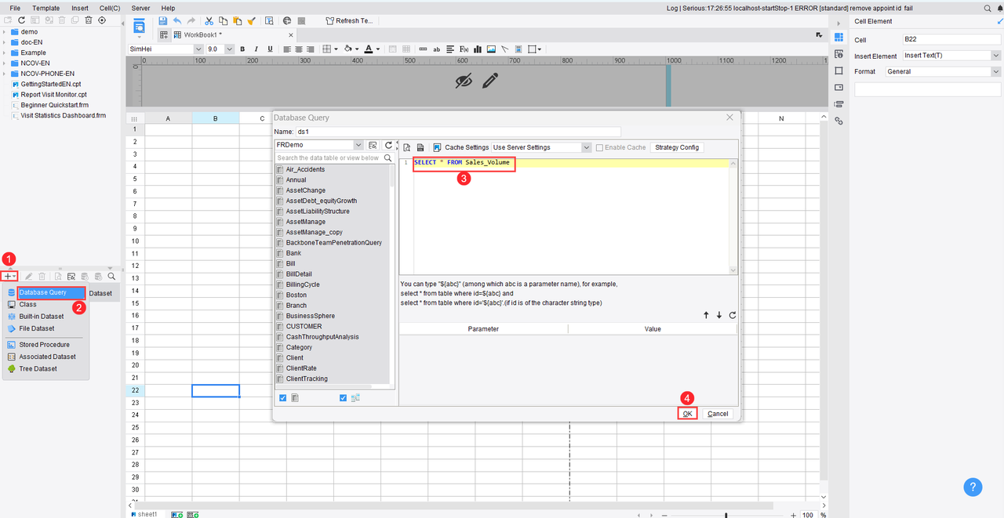1004x518 pixels.
Task: Click the Strategy Config button
Action: (676, 147)
